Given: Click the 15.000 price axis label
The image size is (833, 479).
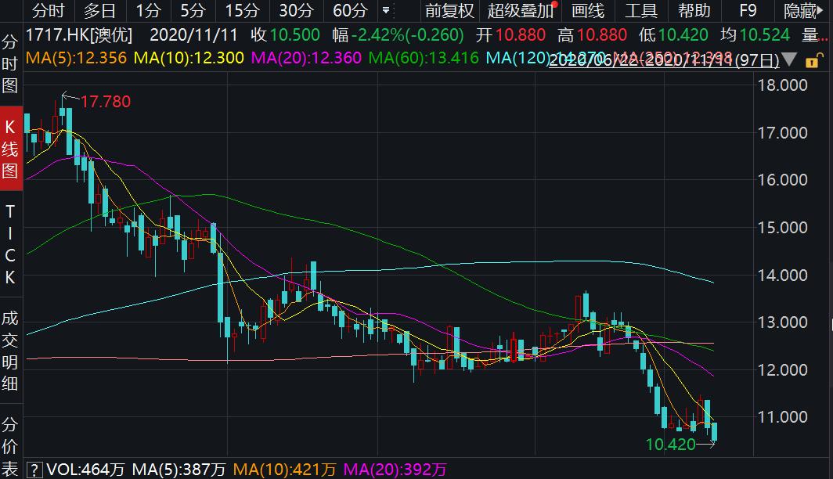Looking at the screenshot, I should click(x=783, y=227).
